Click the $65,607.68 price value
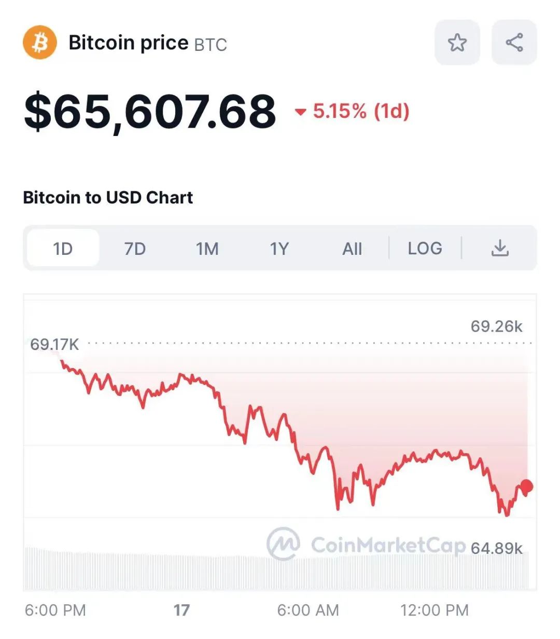The width and height of the screenshot is (560, 639). pos(150,111)
